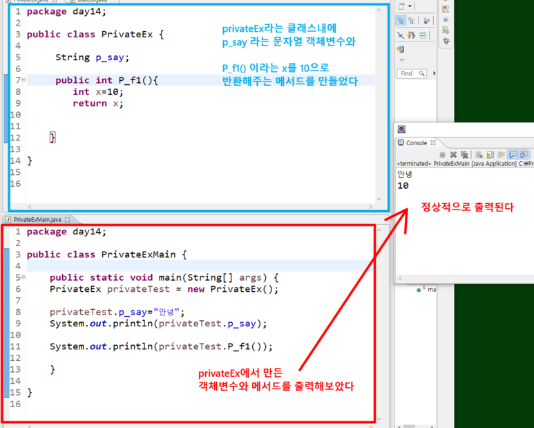Toggle Focus on Workweek icon
Screen dimensions: 534x428
(x=426, y=21)
